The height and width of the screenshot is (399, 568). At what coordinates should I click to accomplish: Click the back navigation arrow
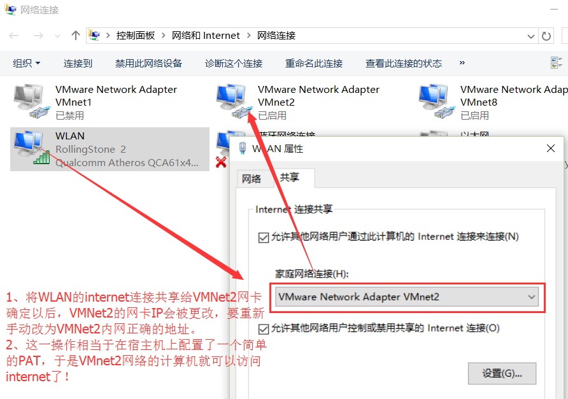[14, 36]
